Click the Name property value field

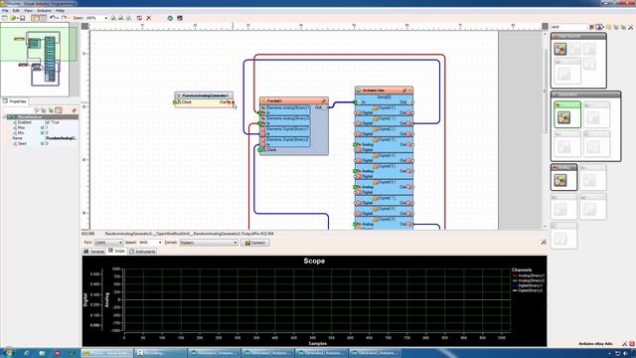point(62,138)
